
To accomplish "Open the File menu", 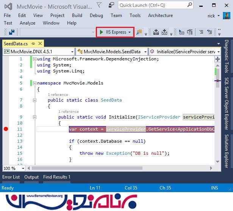I will [7, 15].
